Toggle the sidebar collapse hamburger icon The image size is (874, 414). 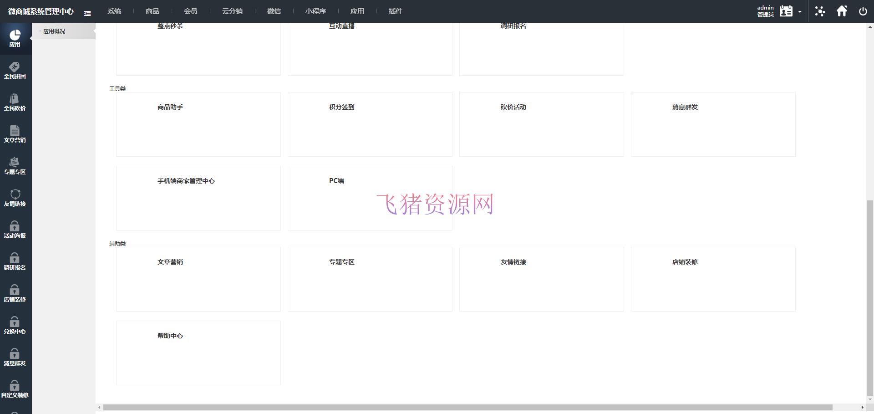pos(87,13)
